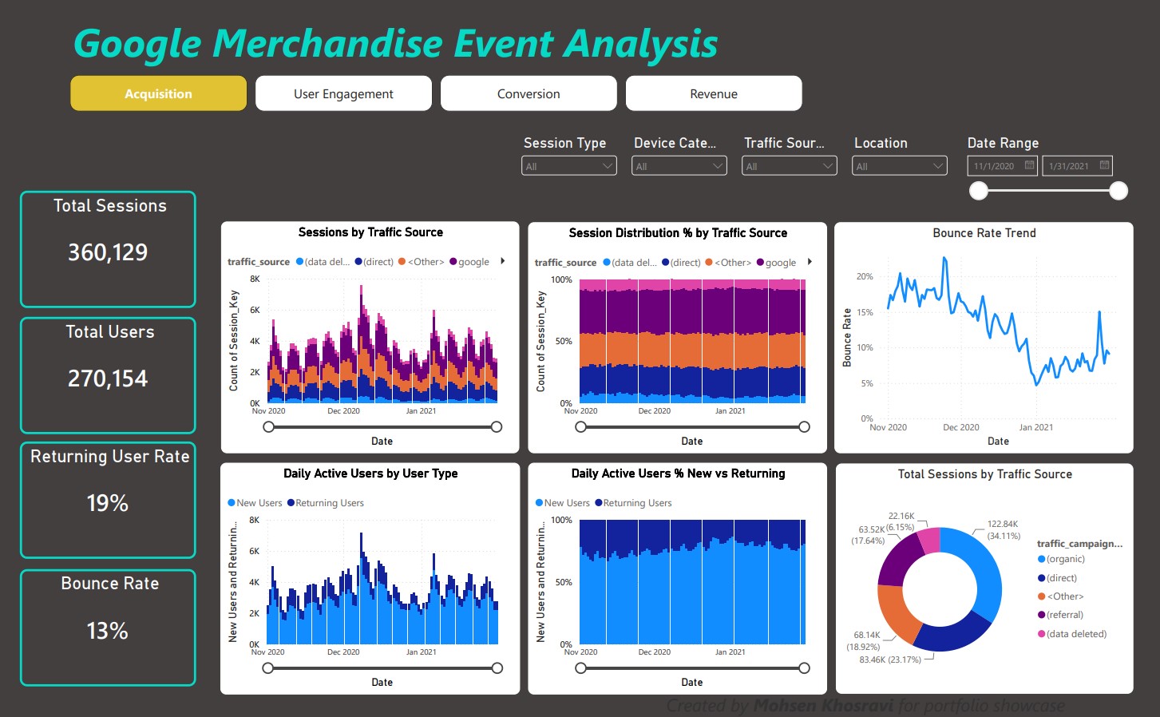Click end zoom handle under Session Distribution % chart
The height and width of the screenshot is (717, 1160).
(x=804, y=427)
